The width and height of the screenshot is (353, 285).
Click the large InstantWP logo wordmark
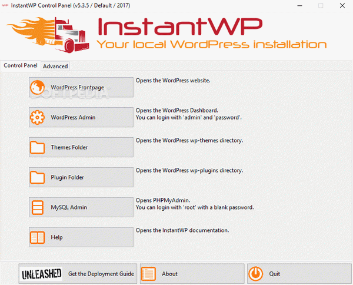181,26
